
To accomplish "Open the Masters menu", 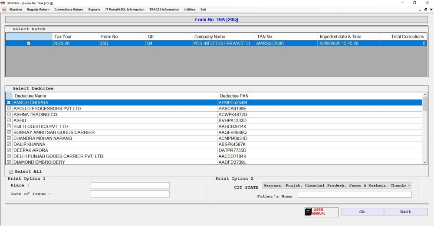I will coord(16,10).
